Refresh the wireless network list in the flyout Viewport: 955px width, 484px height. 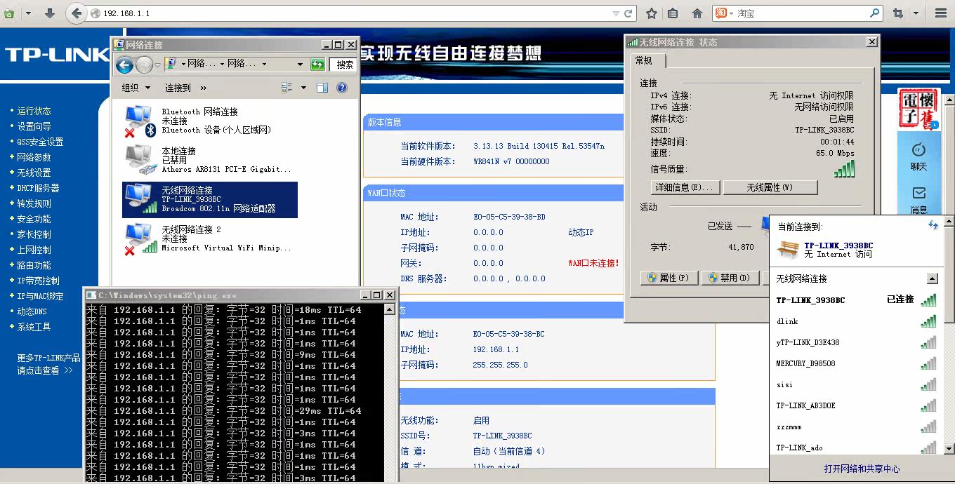pyautogui.click(x=933, y=225)
